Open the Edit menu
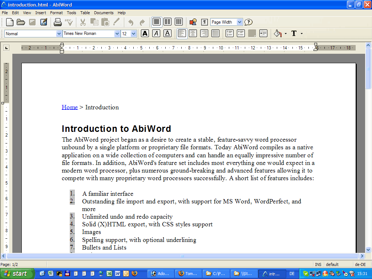 click(x=15, y=13)
